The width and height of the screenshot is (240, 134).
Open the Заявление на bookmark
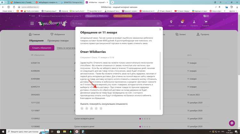pos(148,11)
